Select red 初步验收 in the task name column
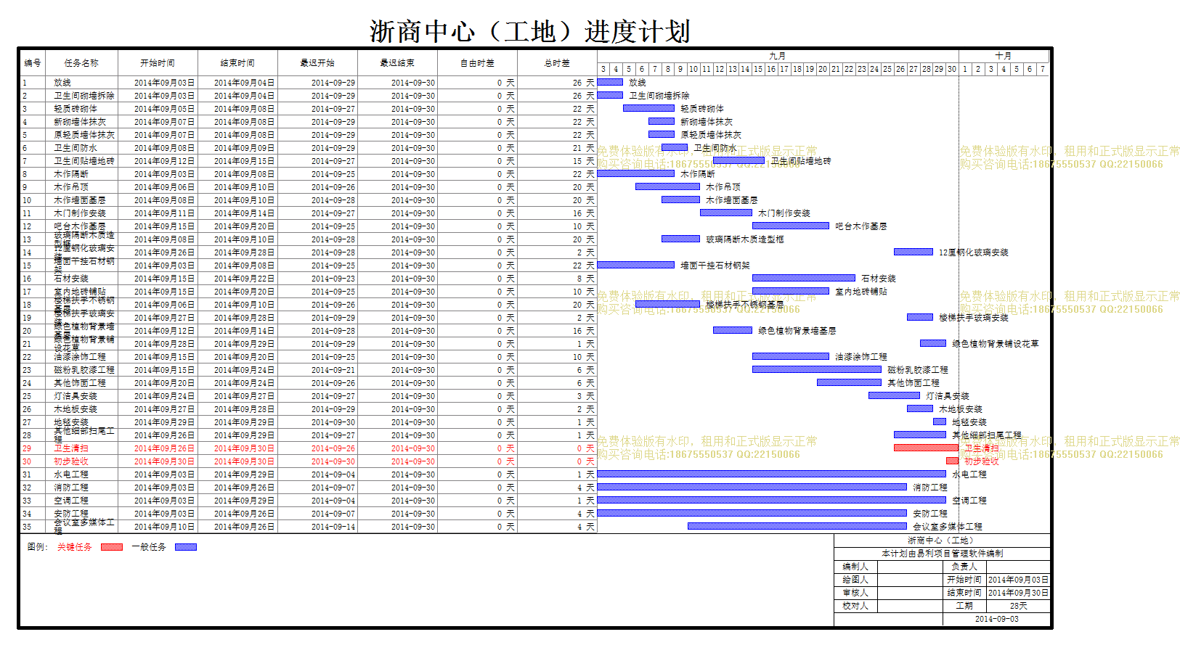The height and width of the screenshot is (645, 1180). point(71,461)
